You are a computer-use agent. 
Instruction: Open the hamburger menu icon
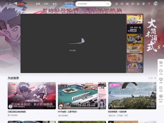[x=10, y=4]
